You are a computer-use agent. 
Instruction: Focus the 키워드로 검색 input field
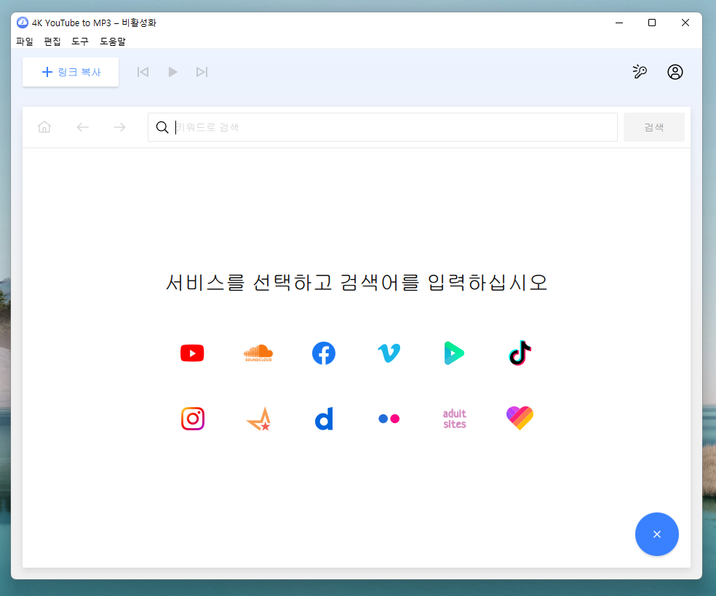[x=383, y=127]
